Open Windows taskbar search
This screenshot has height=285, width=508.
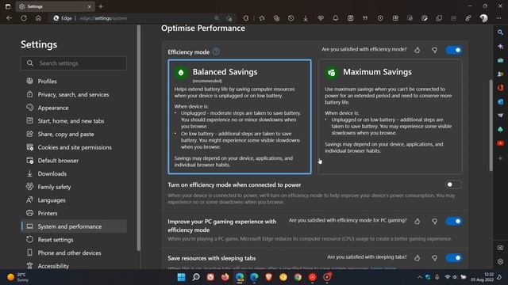tap(196, 277)
